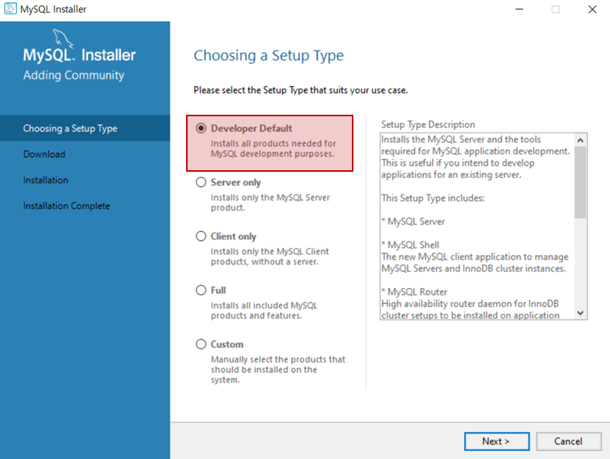
Task: Select the Client only radio option
Action: click(201, 236)
